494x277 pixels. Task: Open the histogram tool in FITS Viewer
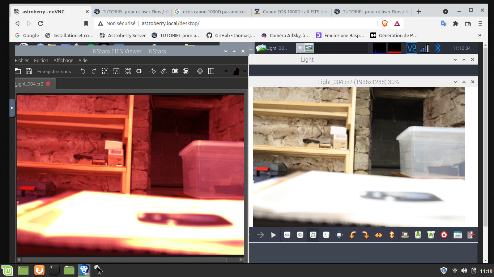tap(236, 71)
